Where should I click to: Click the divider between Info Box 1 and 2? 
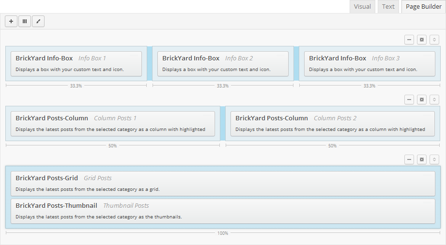150,64
